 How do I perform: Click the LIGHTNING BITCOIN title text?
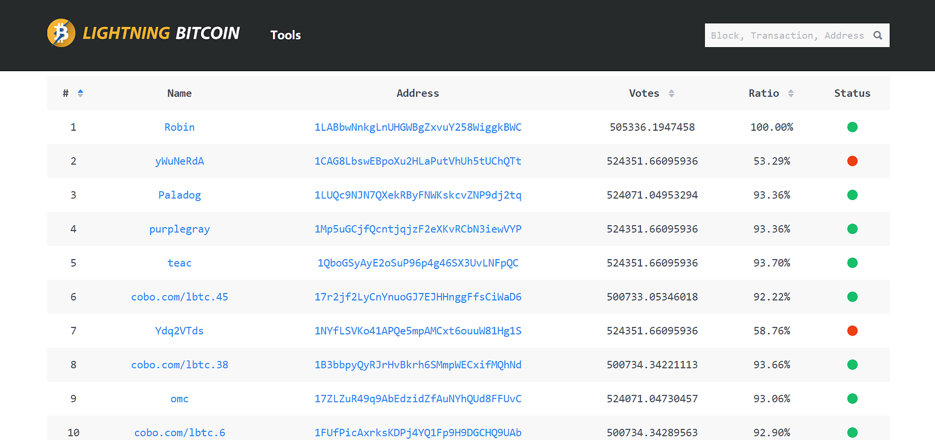coord(161,33)
